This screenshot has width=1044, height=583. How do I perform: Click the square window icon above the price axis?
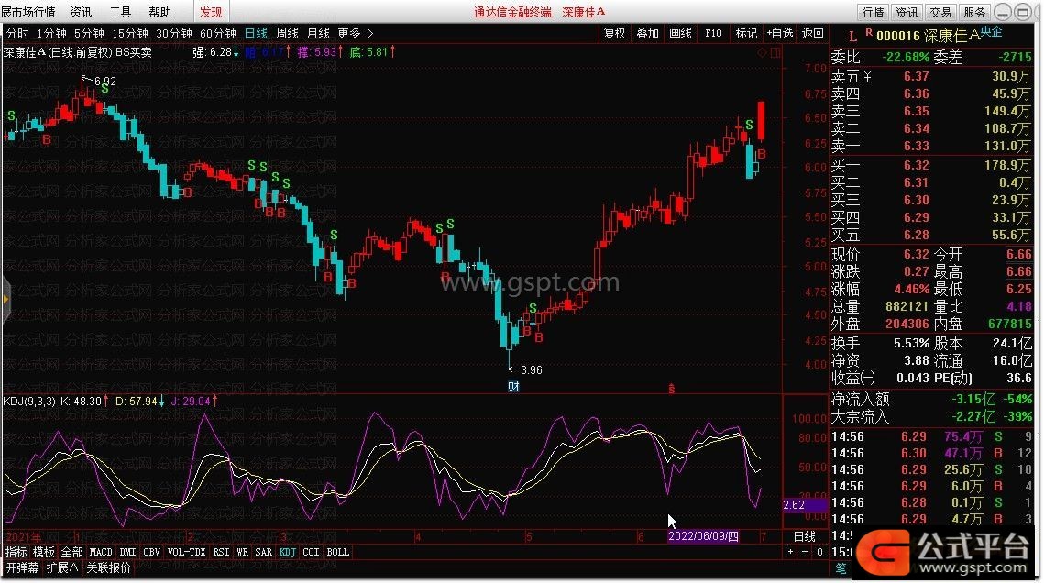point(775,52)
